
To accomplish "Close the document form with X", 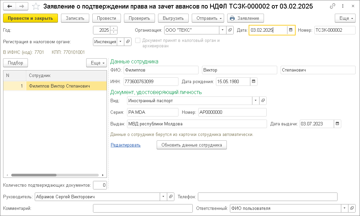I will click(x=353, y=6).
